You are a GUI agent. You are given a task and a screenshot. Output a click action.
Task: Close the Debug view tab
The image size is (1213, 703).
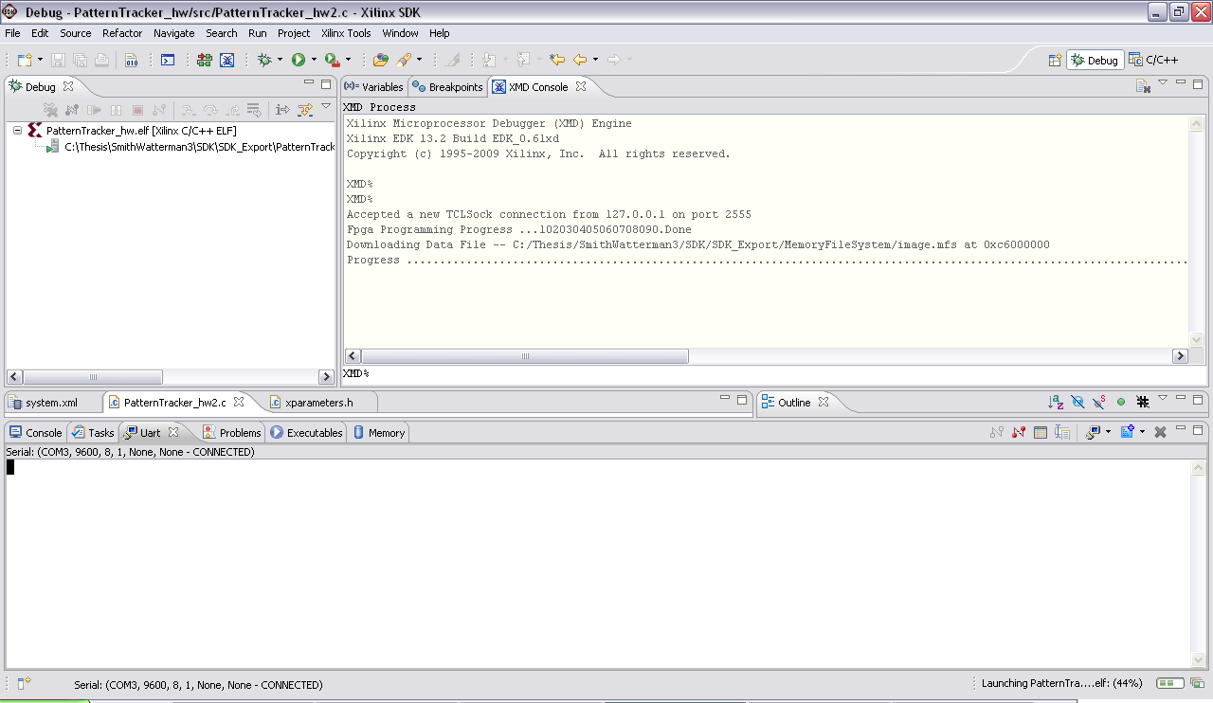coord(68,86)
